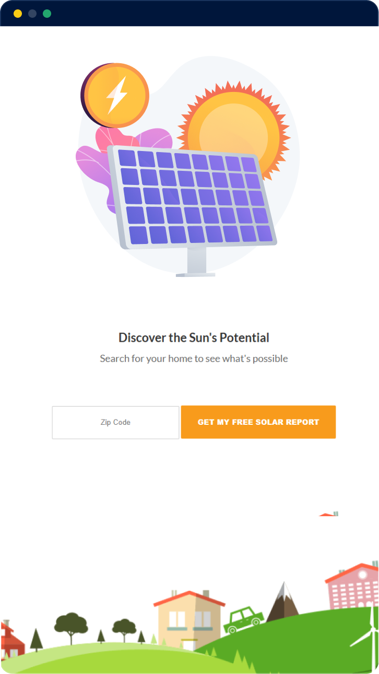Click the green window control dot
The image size is (379, 674).
click(x=47, y=14)
